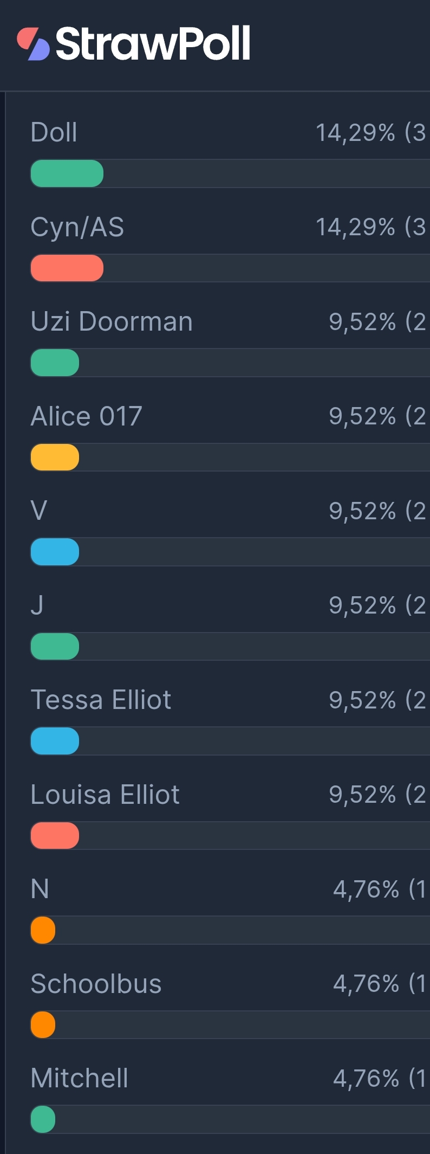Select the Schoolbus option label

(x=96, y=984)
